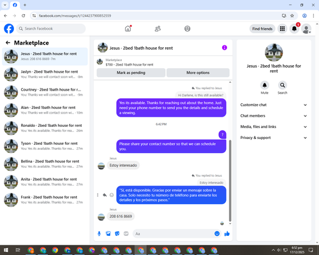The width and height of the screenshot is (319, 255).
Task: Choose a sticker with the sticker icon
Action: [x=117, y=234]
